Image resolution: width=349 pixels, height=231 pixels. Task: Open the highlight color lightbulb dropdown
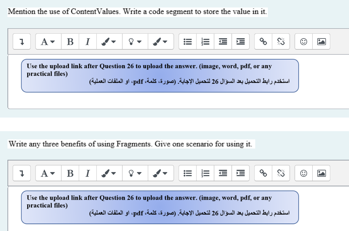pyautogui.click(x=135, y=41)
